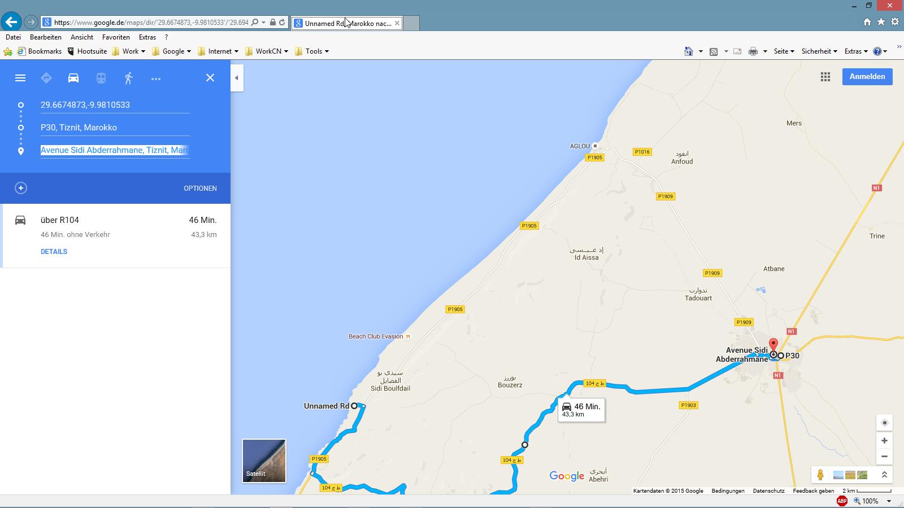Show my location button
904x508 pixels.
[884, 423]
